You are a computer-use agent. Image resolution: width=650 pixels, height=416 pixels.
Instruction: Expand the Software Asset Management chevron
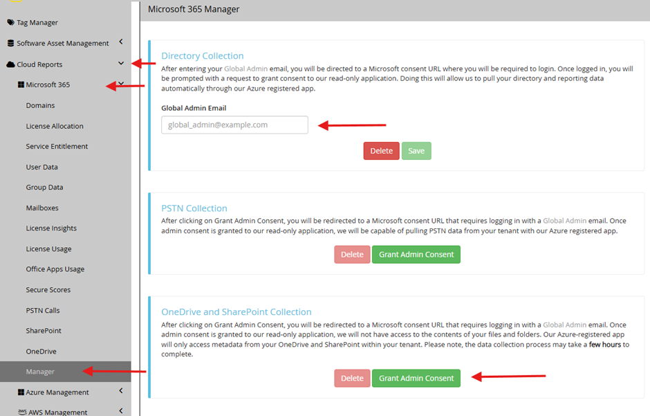120,42
